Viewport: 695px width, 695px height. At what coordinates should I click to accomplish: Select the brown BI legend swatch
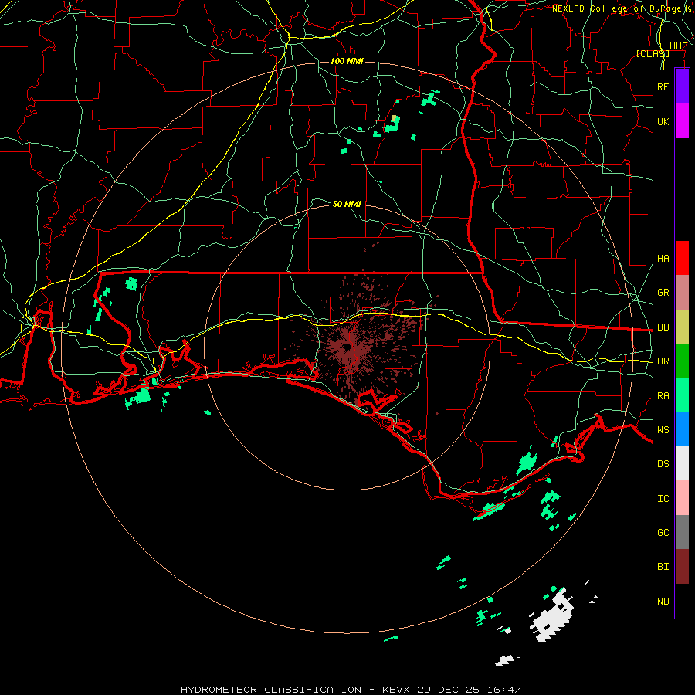tap(682, 567)
